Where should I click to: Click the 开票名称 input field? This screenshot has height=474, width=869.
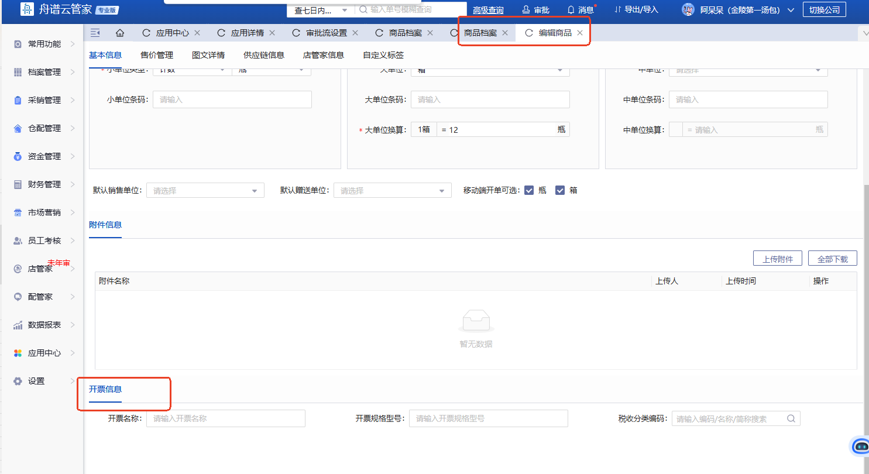click(x=225, y=418)
